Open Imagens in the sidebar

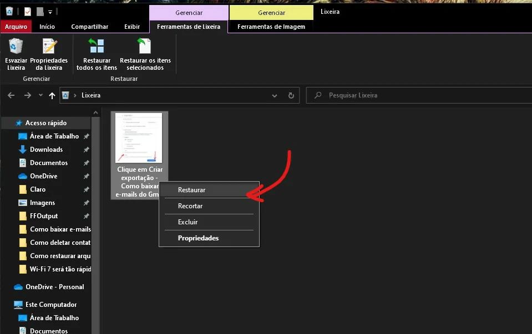(42, 203)
